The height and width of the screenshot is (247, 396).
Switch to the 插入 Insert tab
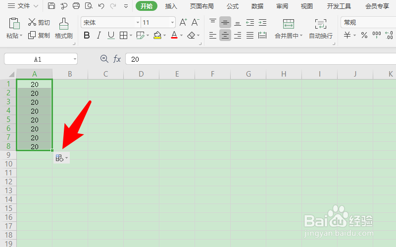coord(171,6)
